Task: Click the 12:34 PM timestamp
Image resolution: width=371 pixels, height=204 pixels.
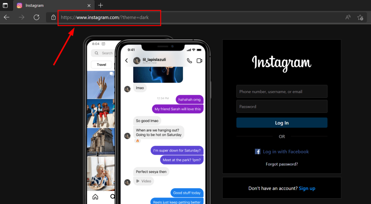Action: (x=163, y=98)
